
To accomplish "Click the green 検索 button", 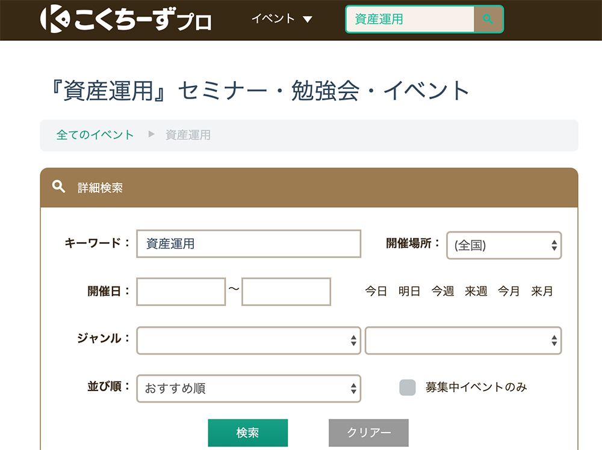I will point(247,433).
